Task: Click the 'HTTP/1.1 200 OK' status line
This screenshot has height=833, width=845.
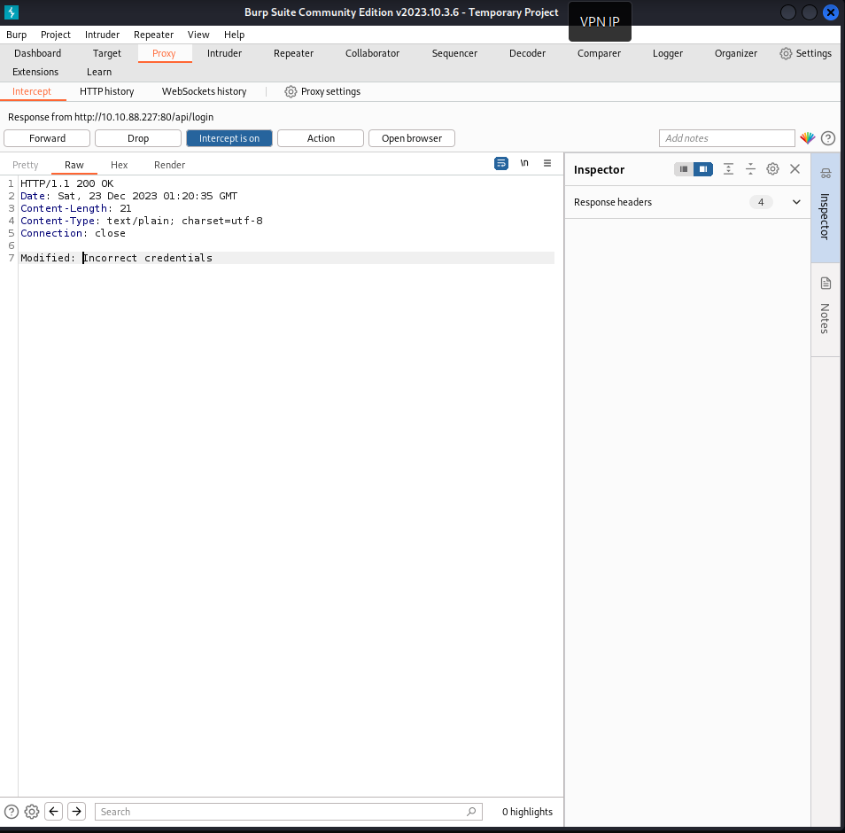Action: (x=66, y=183)
